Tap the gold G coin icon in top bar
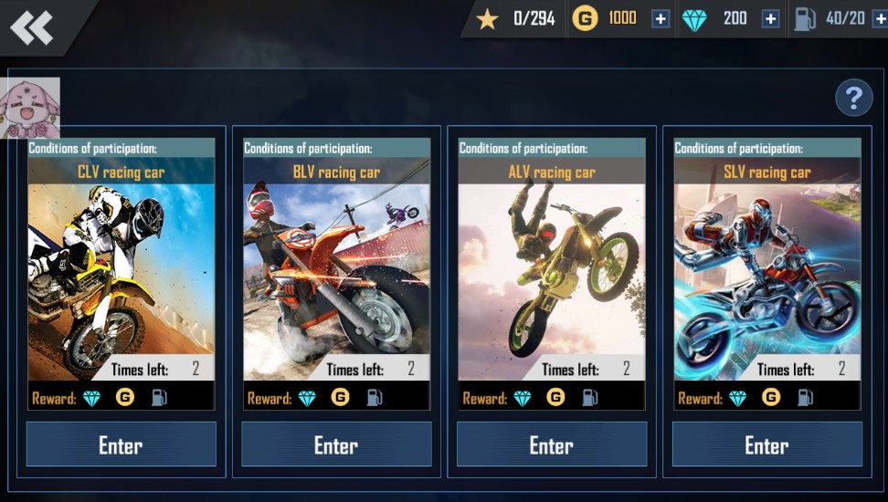 pos(585,18)
